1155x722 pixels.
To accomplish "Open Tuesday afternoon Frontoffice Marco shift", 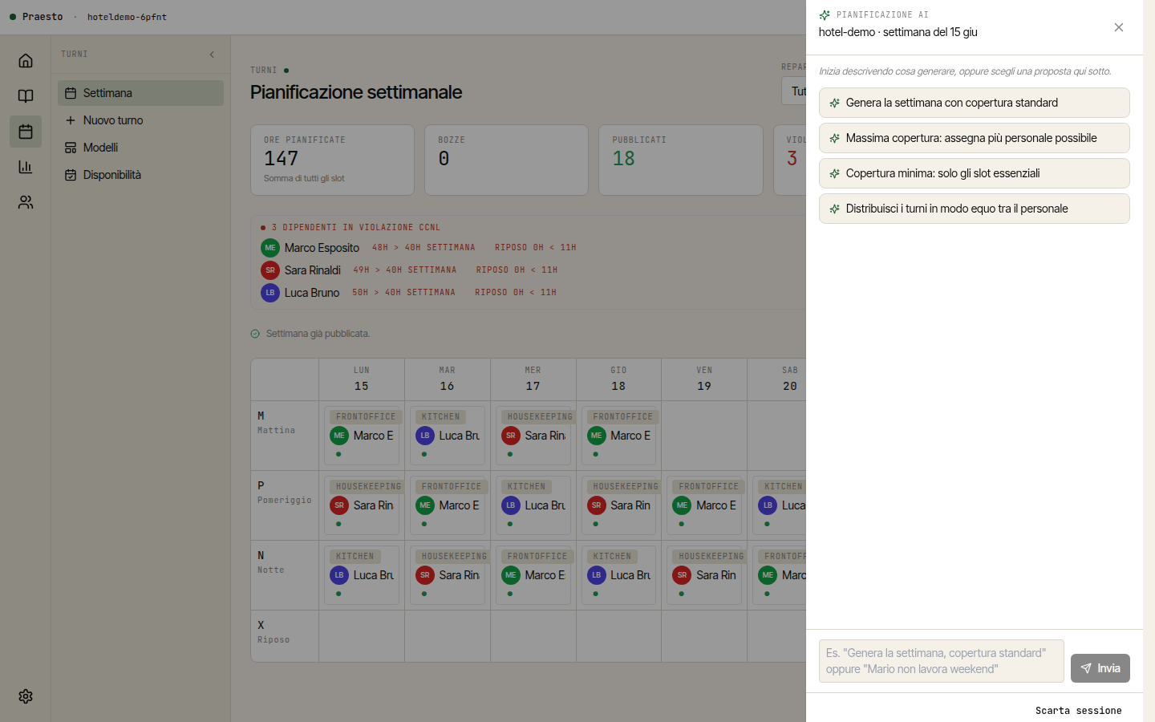I will pyautogui.click(x=448, y=505).
